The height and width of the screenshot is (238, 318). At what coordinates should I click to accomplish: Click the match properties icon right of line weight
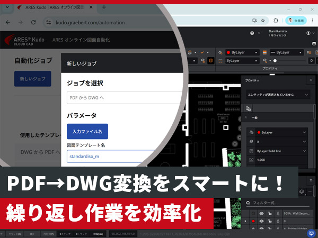[309, 52]
